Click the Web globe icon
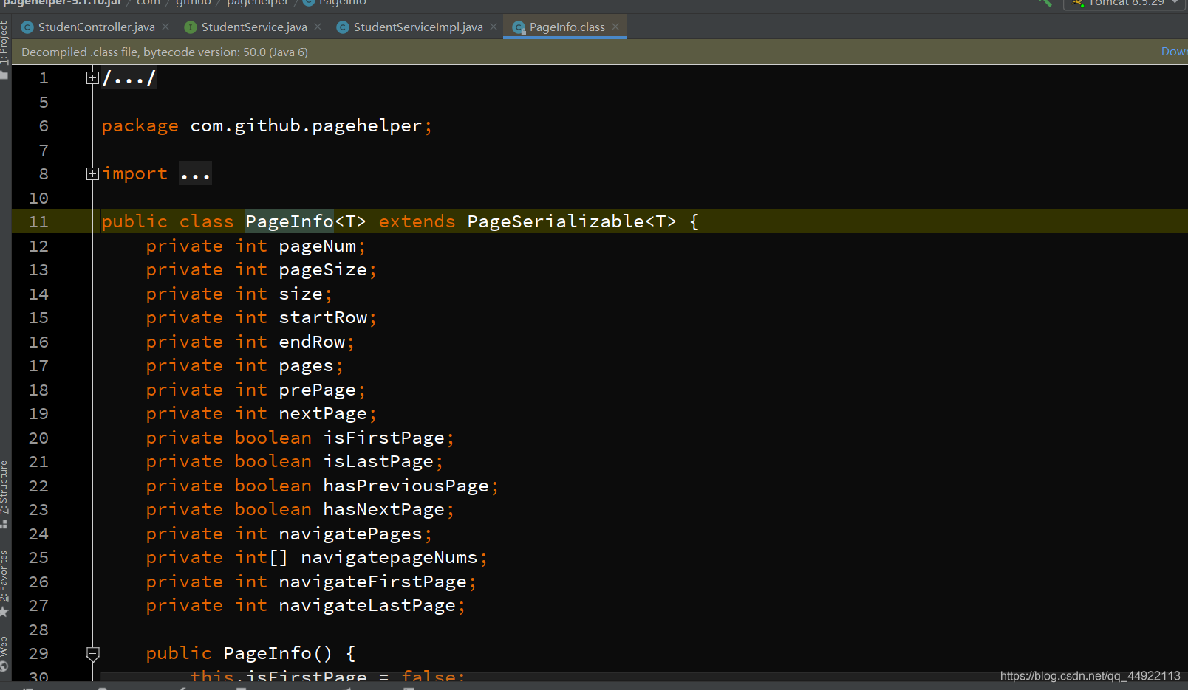 pyautogui.click(x=4, y=666)
